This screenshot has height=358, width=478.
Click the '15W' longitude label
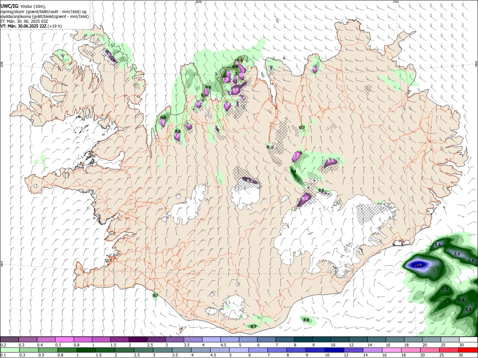(395, 2)
